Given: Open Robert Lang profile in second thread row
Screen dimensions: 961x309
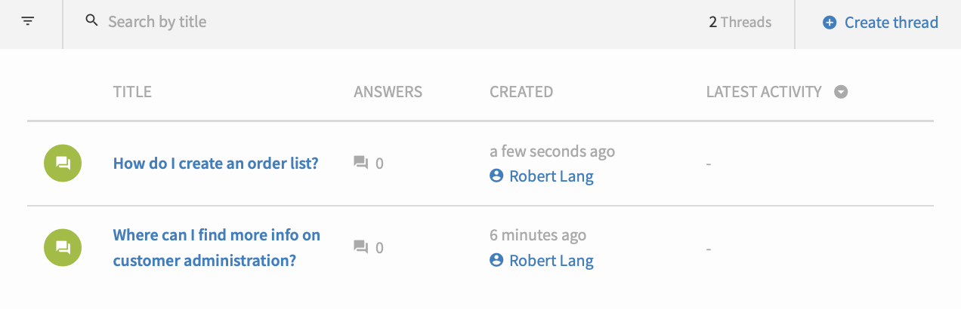Looking at the screenshot, I should [x=552, y=261].
